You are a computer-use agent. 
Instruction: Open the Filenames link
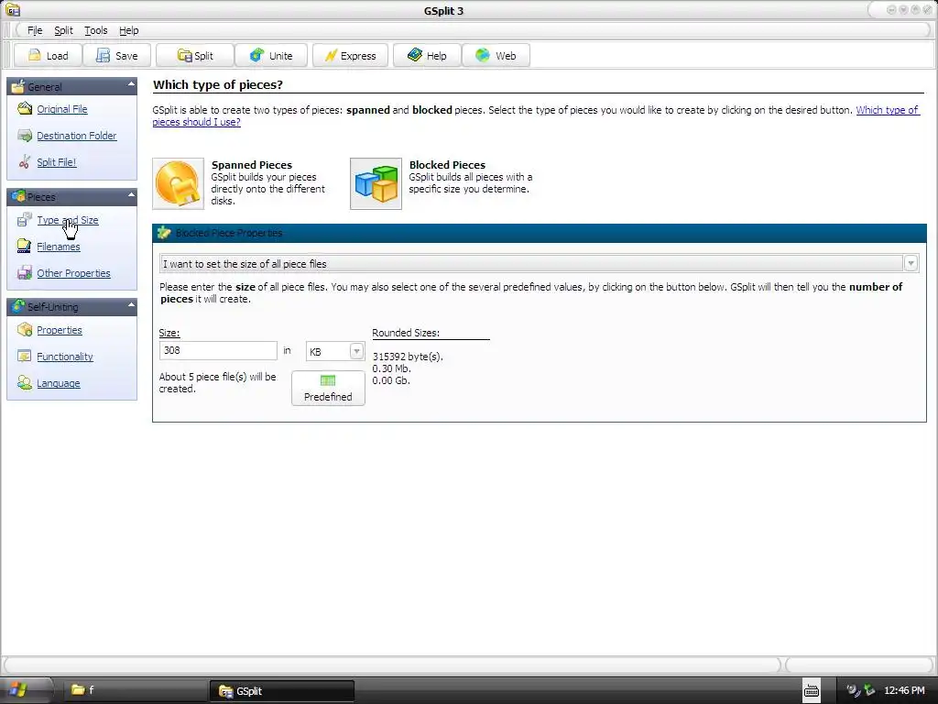coord(58,247)
